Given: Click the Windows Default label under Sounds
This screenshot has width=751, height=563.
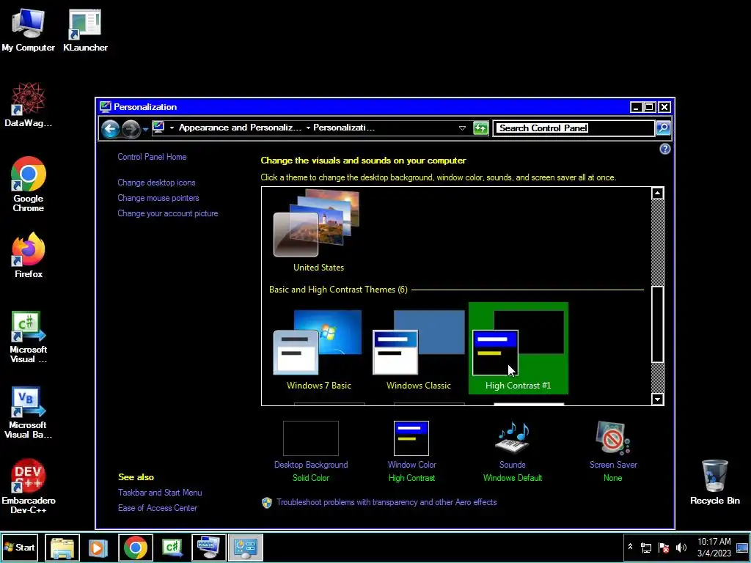Looking at the screenshot, I should click(513, 478).
